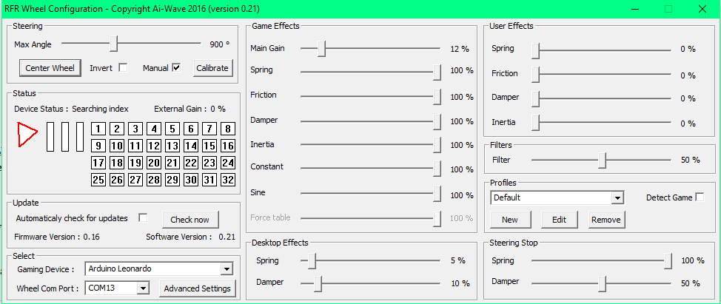Edit the selected profile
The height and width of the screenshot is (304, 721).
pos(559,220)
